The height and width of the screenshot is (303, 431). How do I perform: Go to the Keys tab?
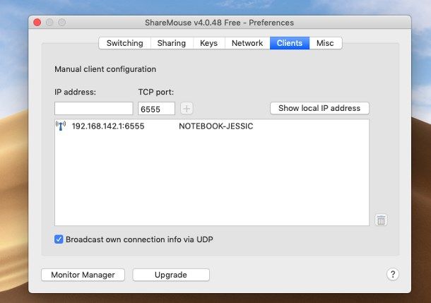209,43
